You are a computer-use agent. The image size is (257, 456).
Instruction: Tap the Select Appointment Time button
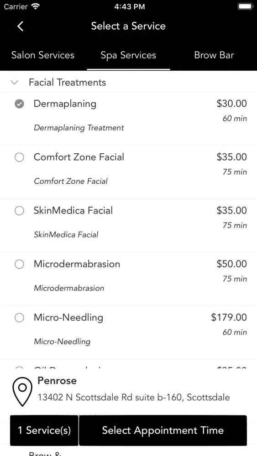tap(163, 430)
